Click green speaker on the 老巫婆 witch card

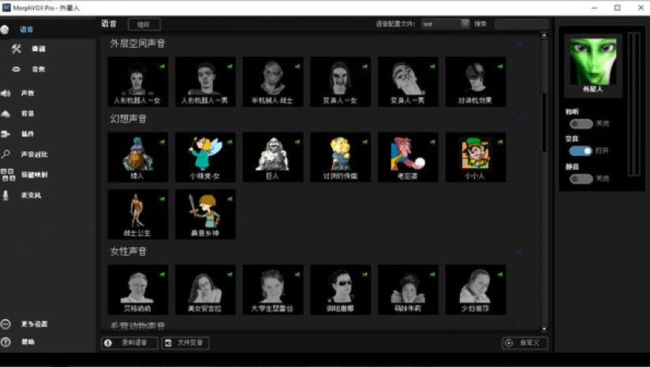432,142
